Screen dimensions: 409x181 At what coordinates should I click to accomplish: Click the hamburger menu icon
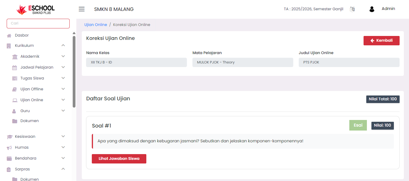click(81, 9)
